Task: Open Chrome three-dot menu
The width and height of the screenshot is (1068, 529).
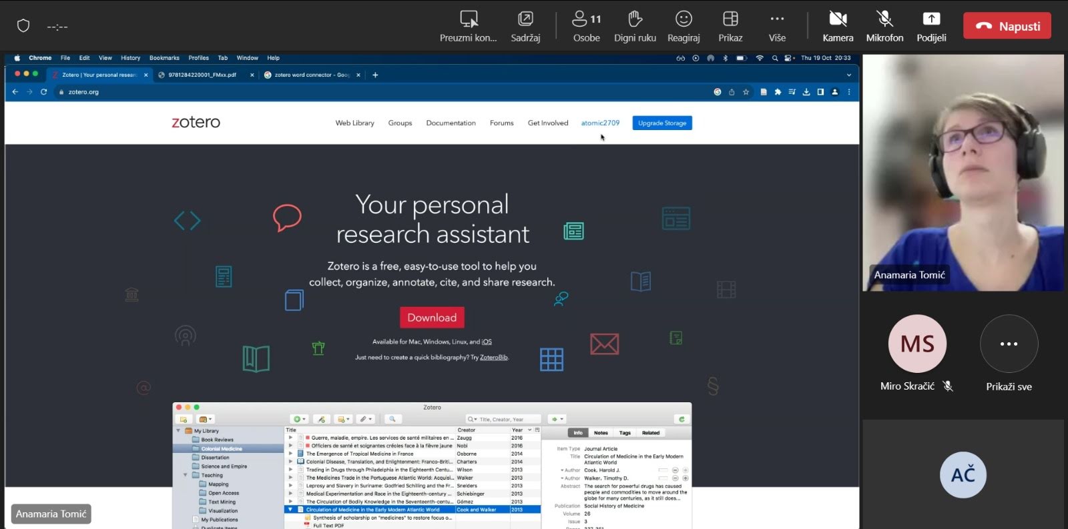Action: pyautogui.click(x=849, y=92)
